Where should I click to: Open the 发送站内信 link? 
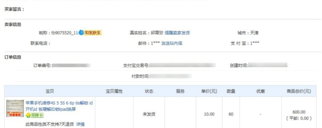click(x=172, y=43)
